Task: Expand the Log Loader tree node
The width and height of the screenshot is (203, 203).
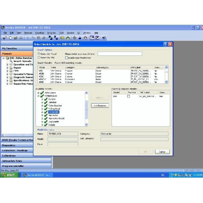Action: coord(42,121)
